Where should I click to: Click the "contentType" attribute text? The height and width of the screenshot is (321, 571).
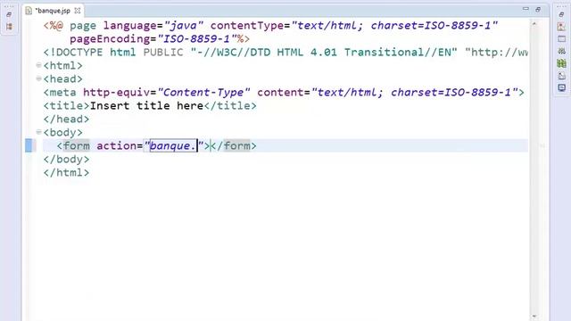[247, 26]
